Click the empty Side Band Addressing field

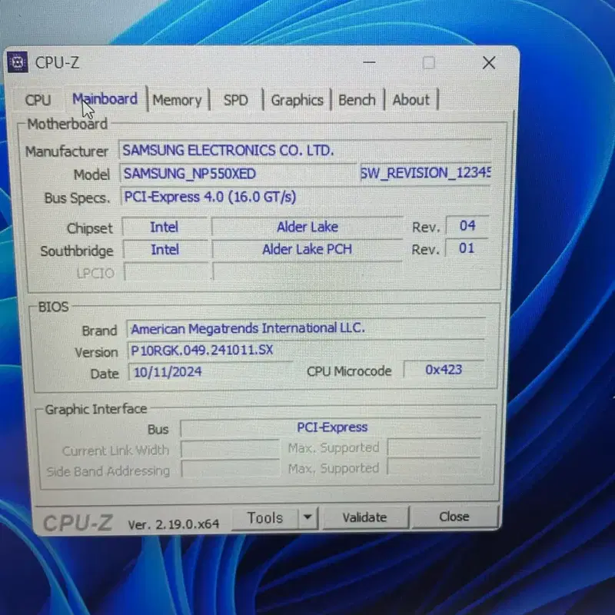click(231, 469)
